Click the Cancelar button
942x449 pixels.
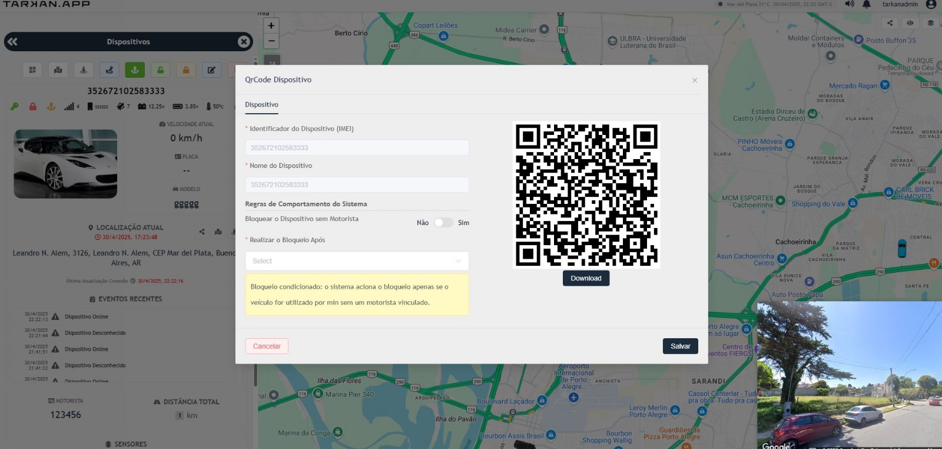267,346
